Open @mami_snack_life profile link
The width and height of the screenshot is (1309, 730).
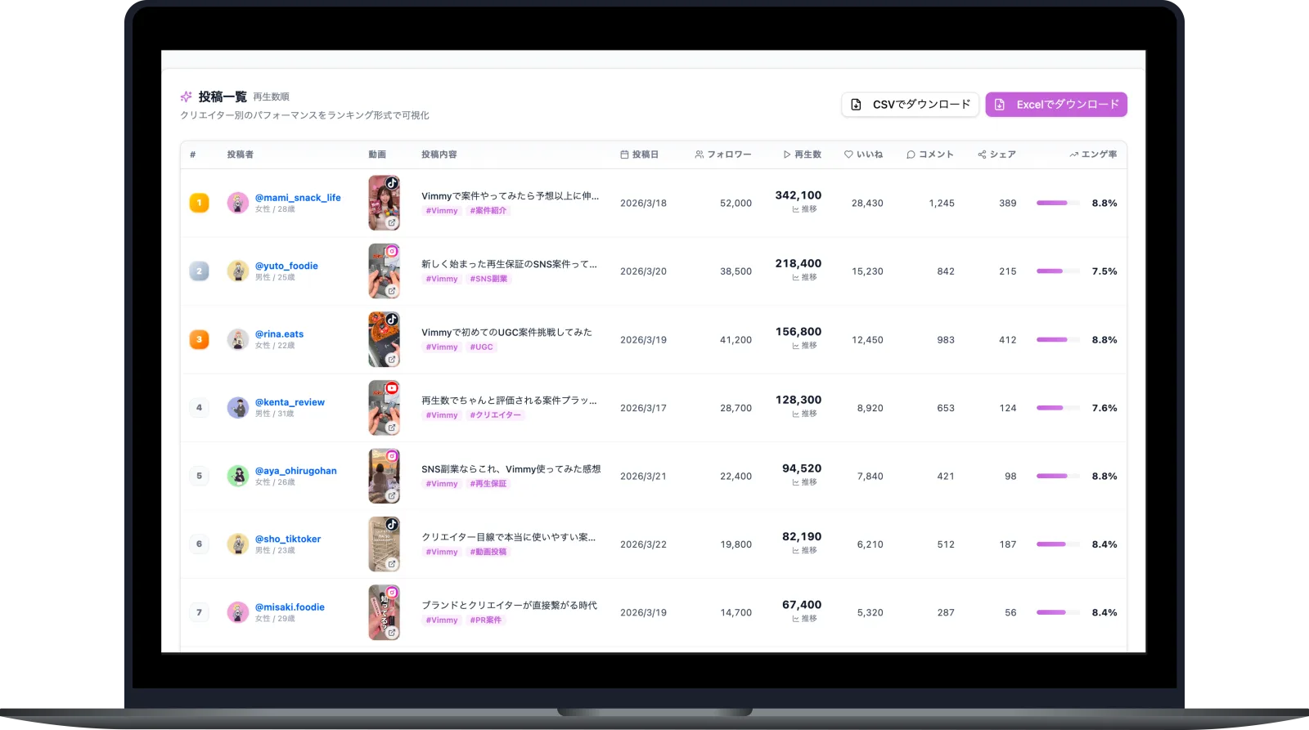[x=298, y=198]
